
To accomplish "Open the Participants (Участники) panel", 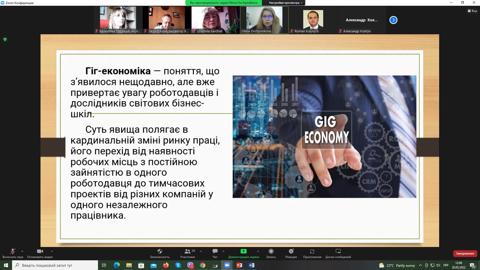I will coord(187,251).
